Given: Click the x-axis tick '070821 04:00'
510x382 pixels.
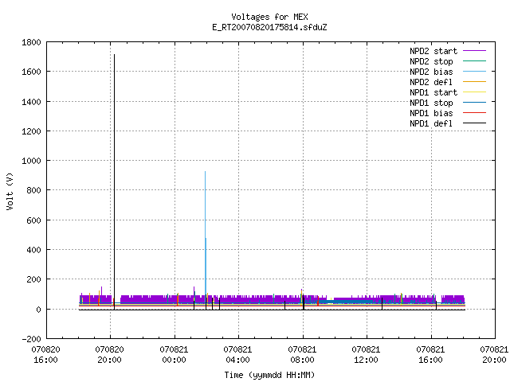Looking at the screenshot, I should (x=237, y=355).
